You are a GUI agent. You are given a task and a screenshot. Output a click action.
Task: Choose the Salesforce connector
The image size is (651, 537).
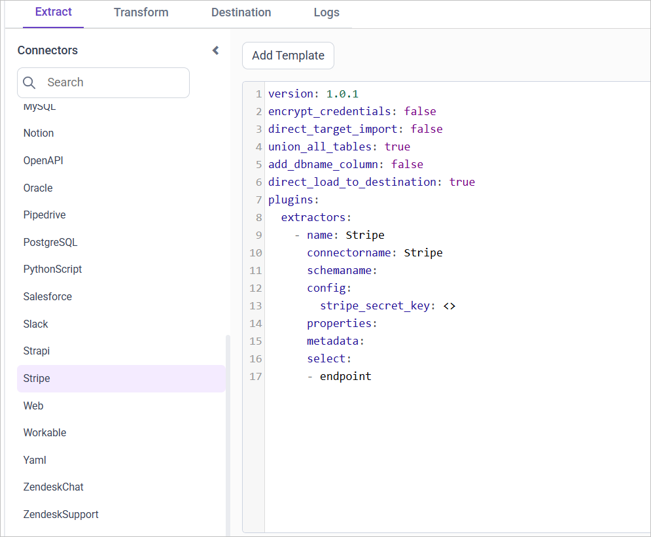click(47, 296)
